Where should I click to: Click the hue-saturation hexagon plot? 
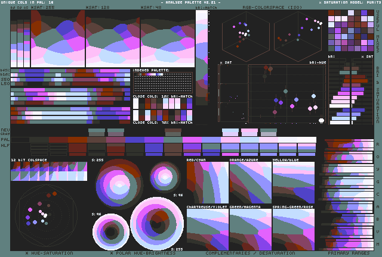(x=47, y=215)
